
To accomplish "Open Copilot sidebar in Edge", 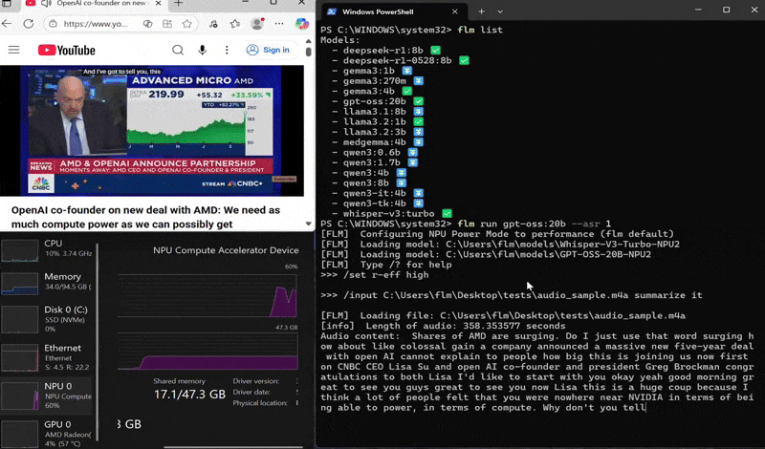I will [x=302, y=23].
